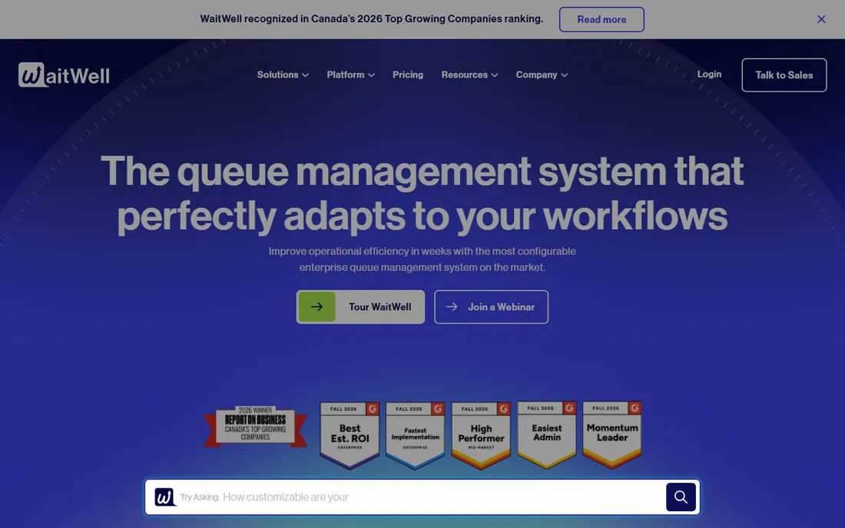Open the Report on Business award badge
Image resolution: width=845 pixels, height=528 pixels.
coord(256,426)
